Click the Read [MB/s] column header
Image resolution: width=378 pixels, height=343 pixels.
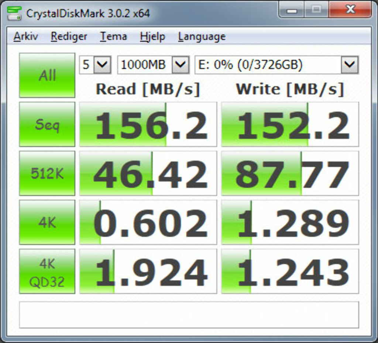(148, 90)
